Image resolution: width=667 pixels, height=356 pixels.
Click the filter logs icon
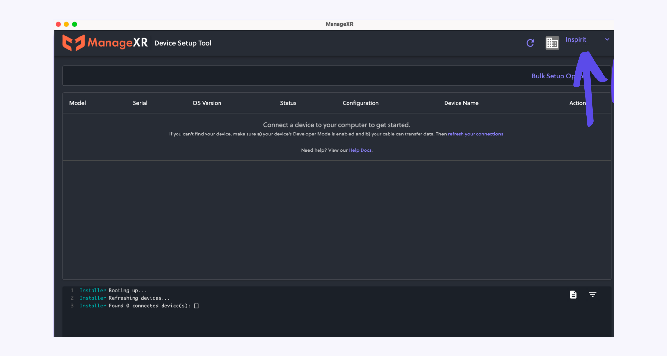pyautogui.click(x=592, y=294)
